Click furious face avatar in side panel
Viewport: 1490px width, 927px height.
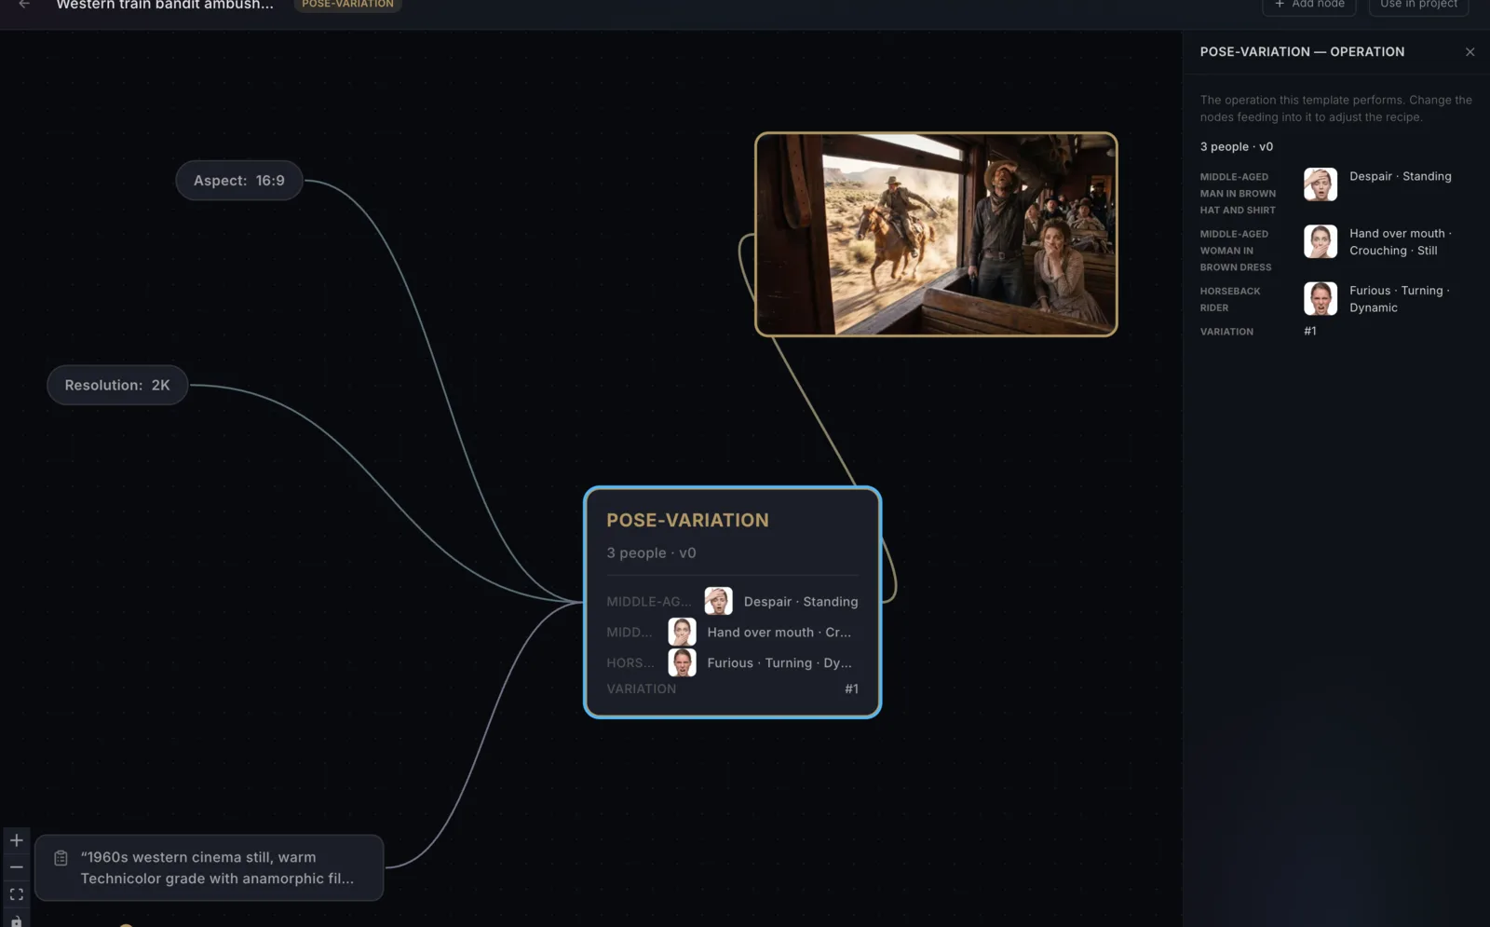[x=1320, y=298]
